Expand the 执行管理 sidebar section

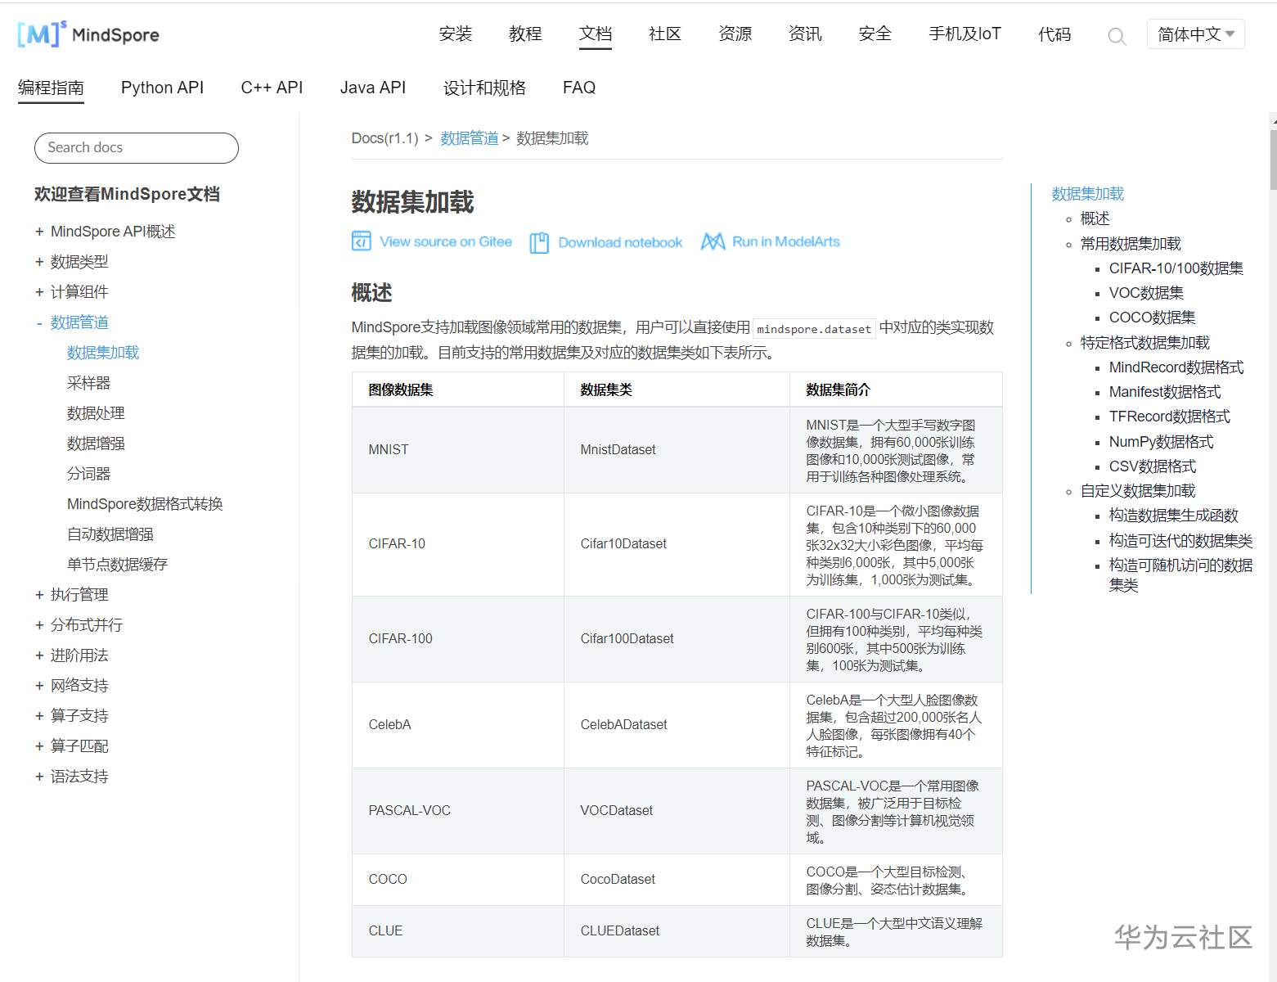pyautogui.click(x=39, y=595)
